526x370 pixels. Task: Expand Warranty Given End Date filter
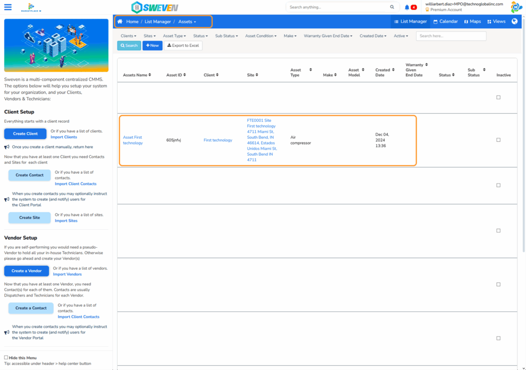(x=328, y=36)
